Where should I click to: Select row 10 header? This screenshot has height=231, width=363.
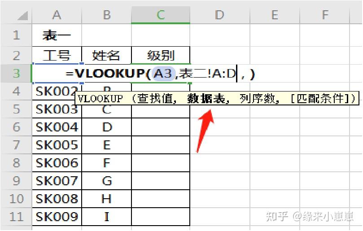pos(16,199)
